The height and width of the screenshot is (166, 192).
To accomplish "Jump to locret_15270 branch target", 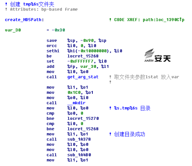I will [83, 118].
